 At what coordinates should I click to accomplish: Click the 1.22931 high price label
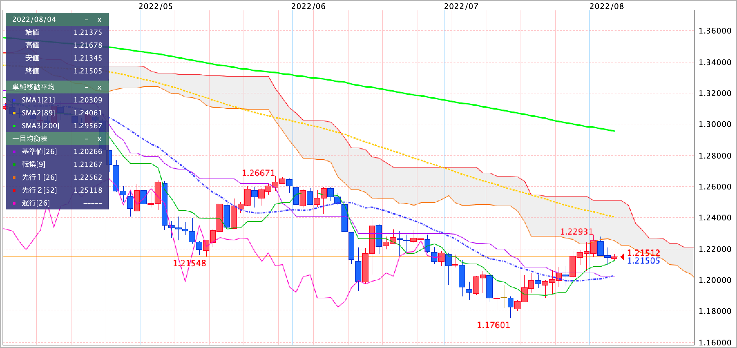[577, 232]
